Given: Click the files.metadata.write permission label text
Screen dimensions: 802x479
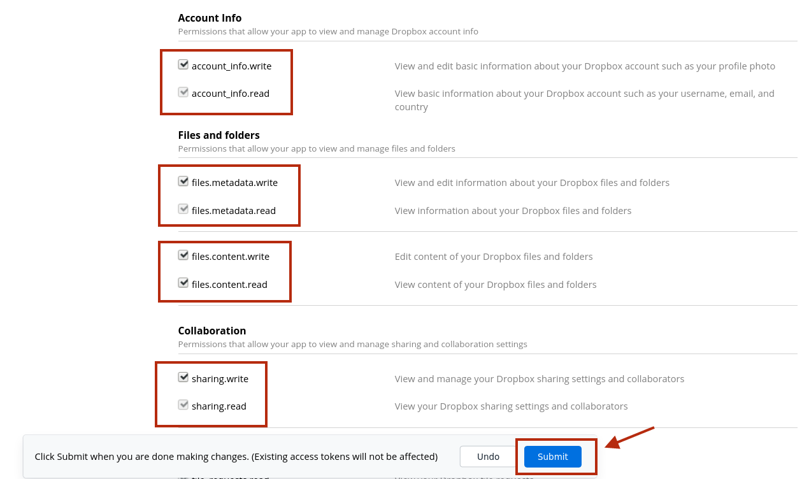Looking at the screenshot, I should (x=234, y=183).
